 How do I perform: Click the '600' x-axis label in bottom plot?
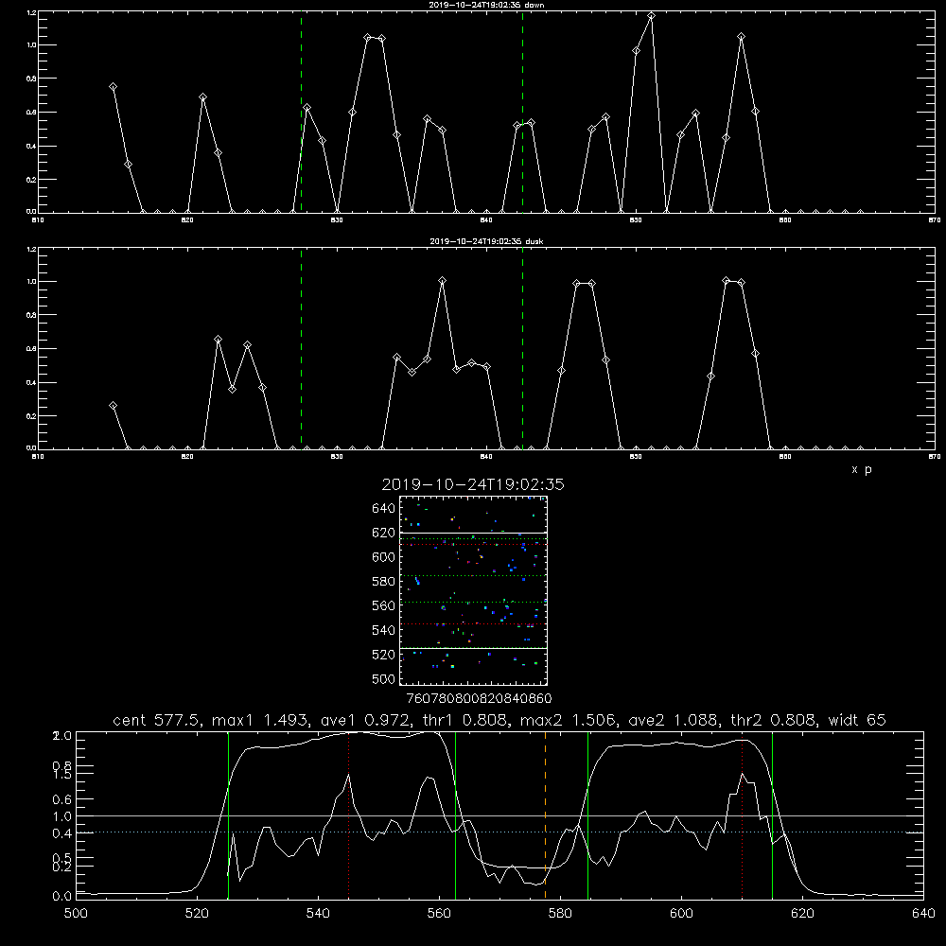[x=681, y=914]
